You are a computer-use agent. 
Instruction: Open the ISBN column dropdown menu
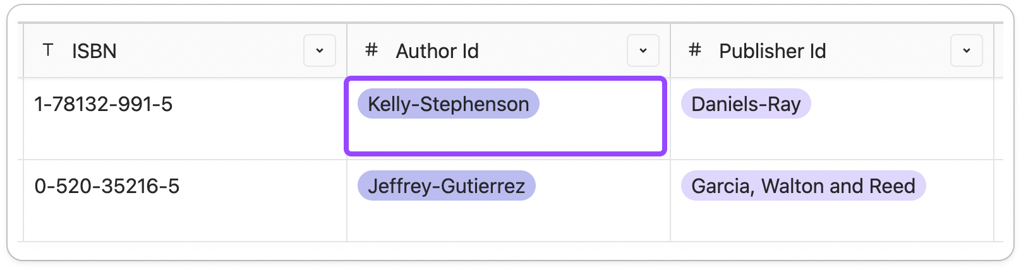[320, 50]
